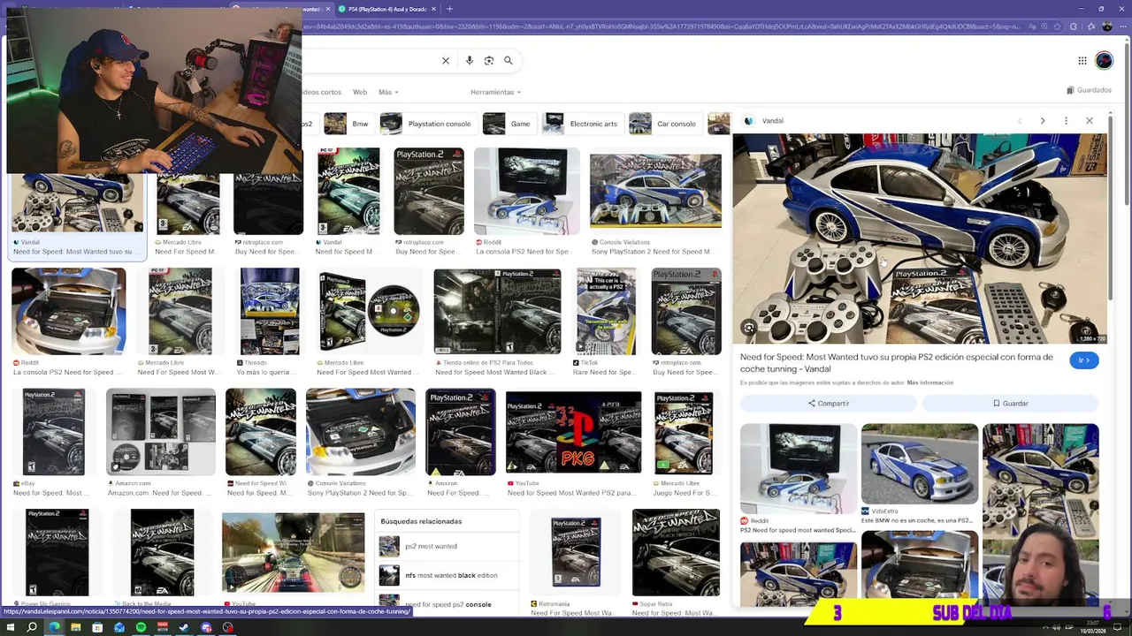1132x636 pixels.
Task: Open the Reddit La consola PS2 TV result
Action: point(526,191)
